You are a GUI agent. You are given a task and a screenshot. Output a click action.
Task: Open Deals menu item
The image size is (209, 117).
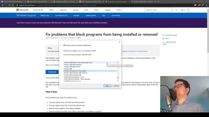(97, 10)
